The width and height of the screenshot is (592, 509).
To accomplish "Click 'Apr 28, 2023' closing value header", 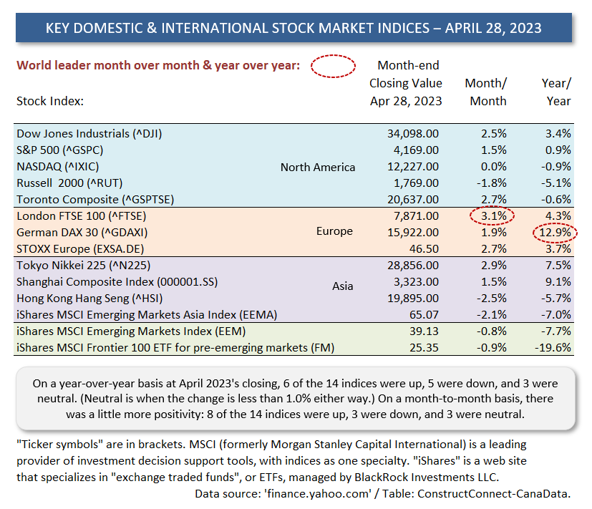I will point(406,101).
